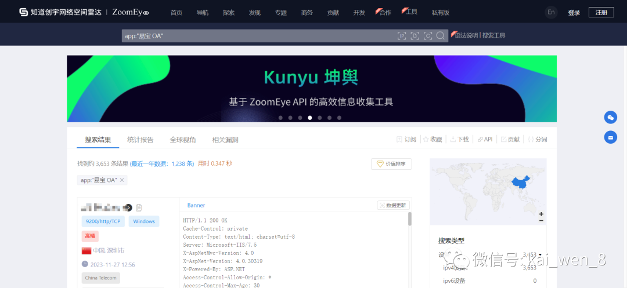Open the 搜索工具 link
The height and width of the screenshot is (288, 627).
click(494, 35)
